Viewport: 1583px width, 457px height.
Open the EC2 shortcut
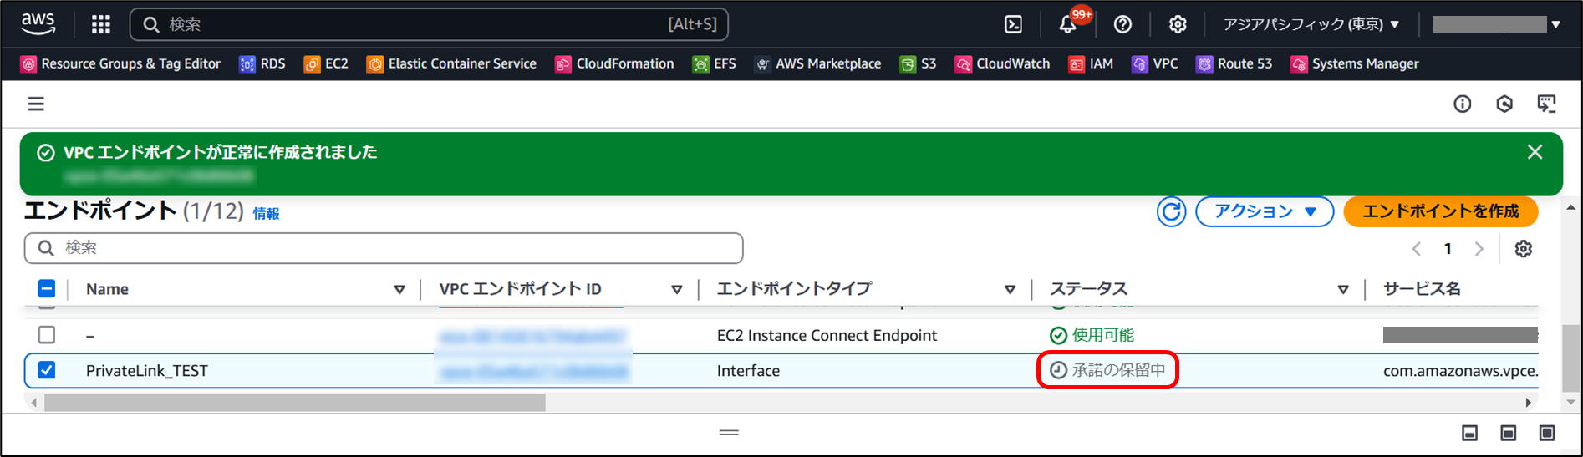coord(326,63)
